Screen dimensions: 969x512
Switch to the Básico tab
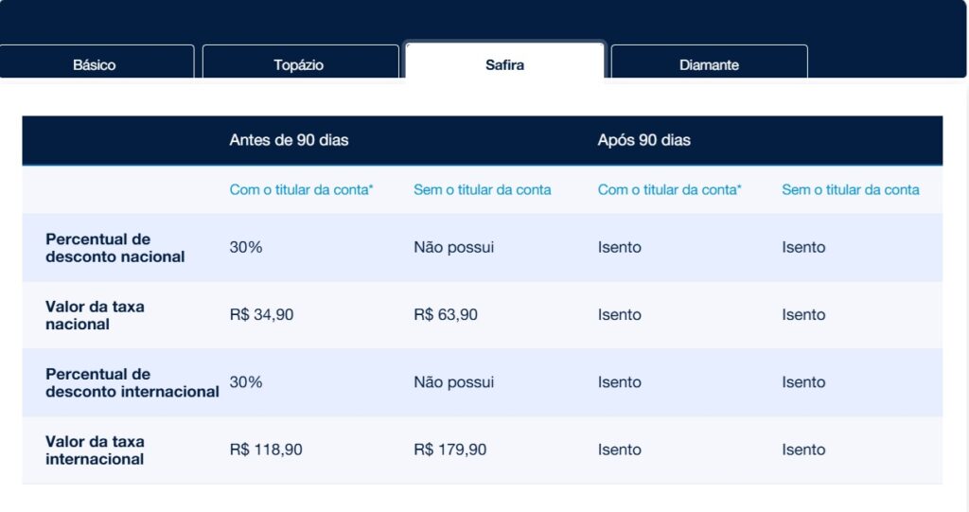95,65
